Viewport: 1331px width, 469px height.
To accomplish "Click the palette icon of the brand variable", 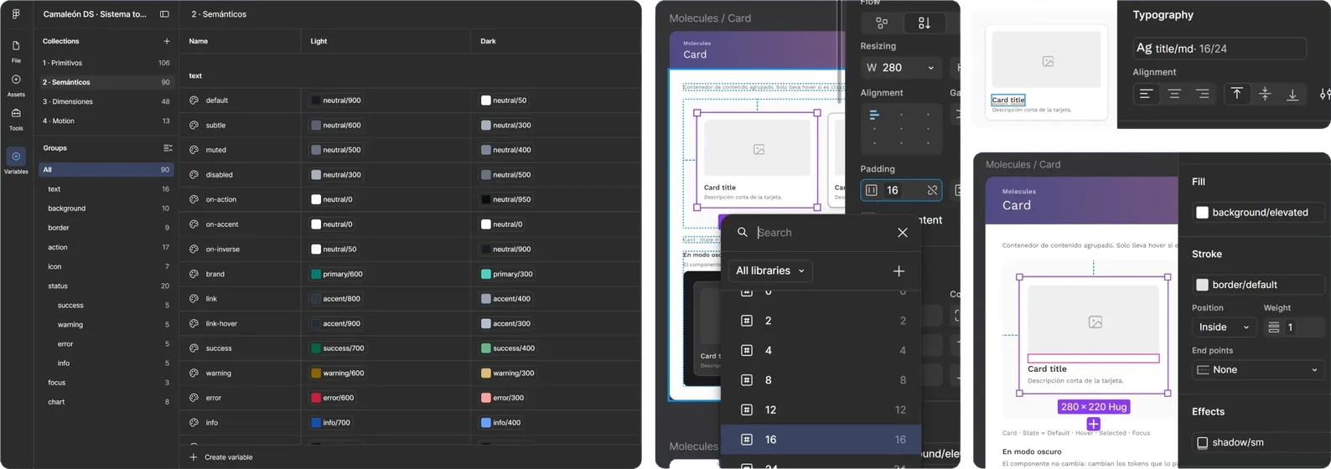I will [194, 274].
